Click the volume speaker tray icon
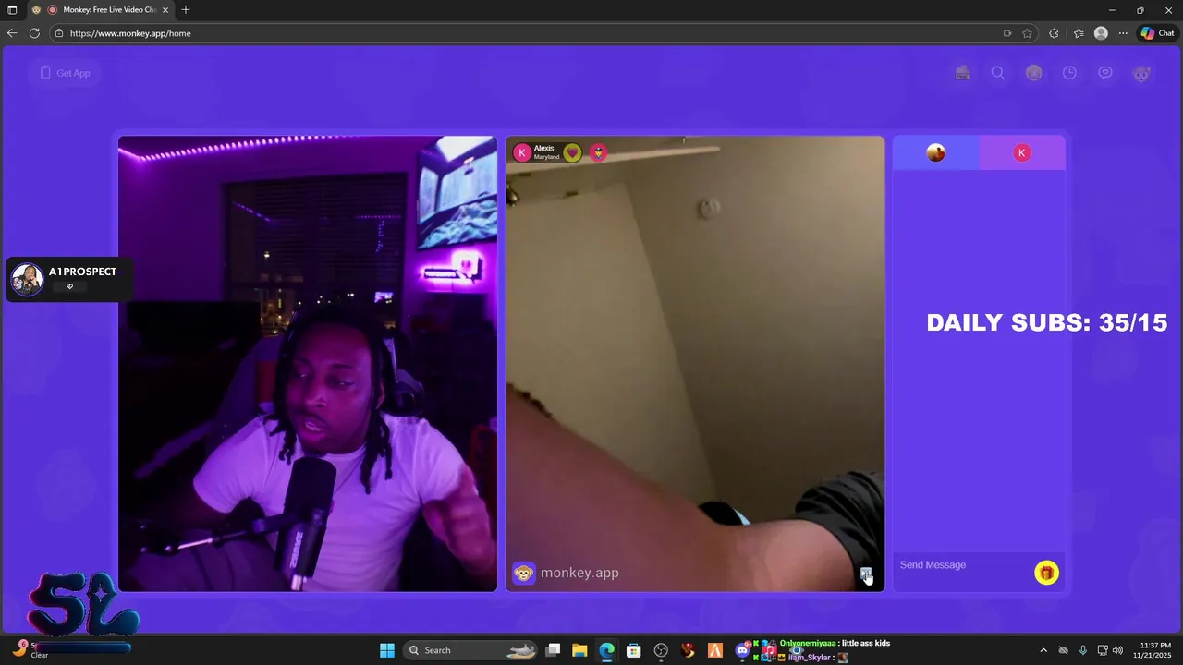This screenshot has width=1183, height=665. 1117,650
